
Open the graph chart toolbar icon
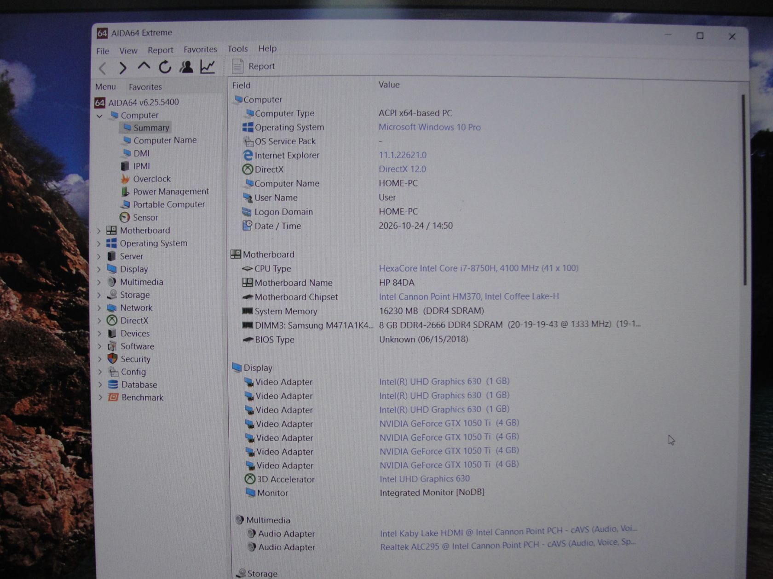[x=208, y=67]
